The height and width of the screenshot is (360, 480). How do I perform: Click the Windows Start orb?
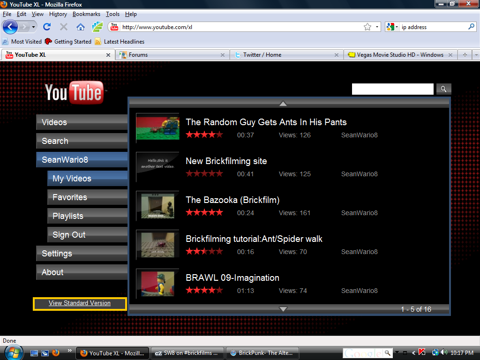13,352
